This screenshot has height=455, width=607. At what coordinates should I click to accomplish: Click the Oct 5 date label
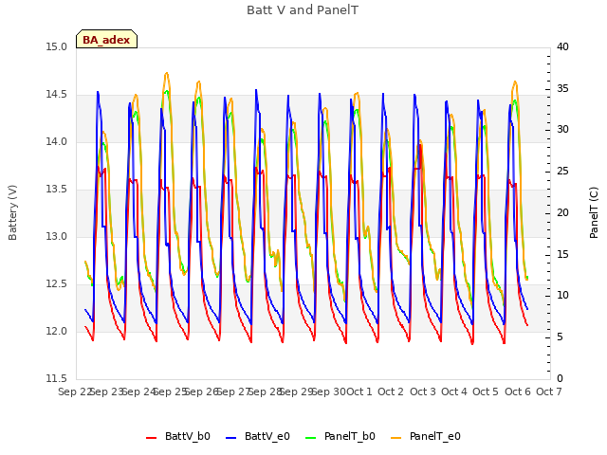click(486, 391)
